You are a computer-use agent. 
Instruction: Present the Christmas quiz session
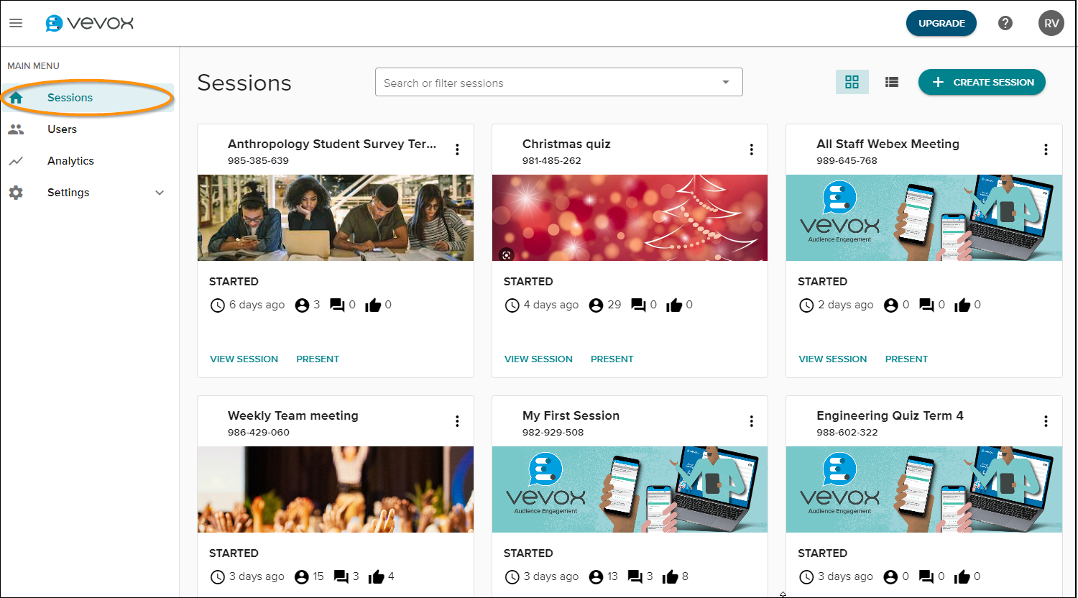[612, 359]
